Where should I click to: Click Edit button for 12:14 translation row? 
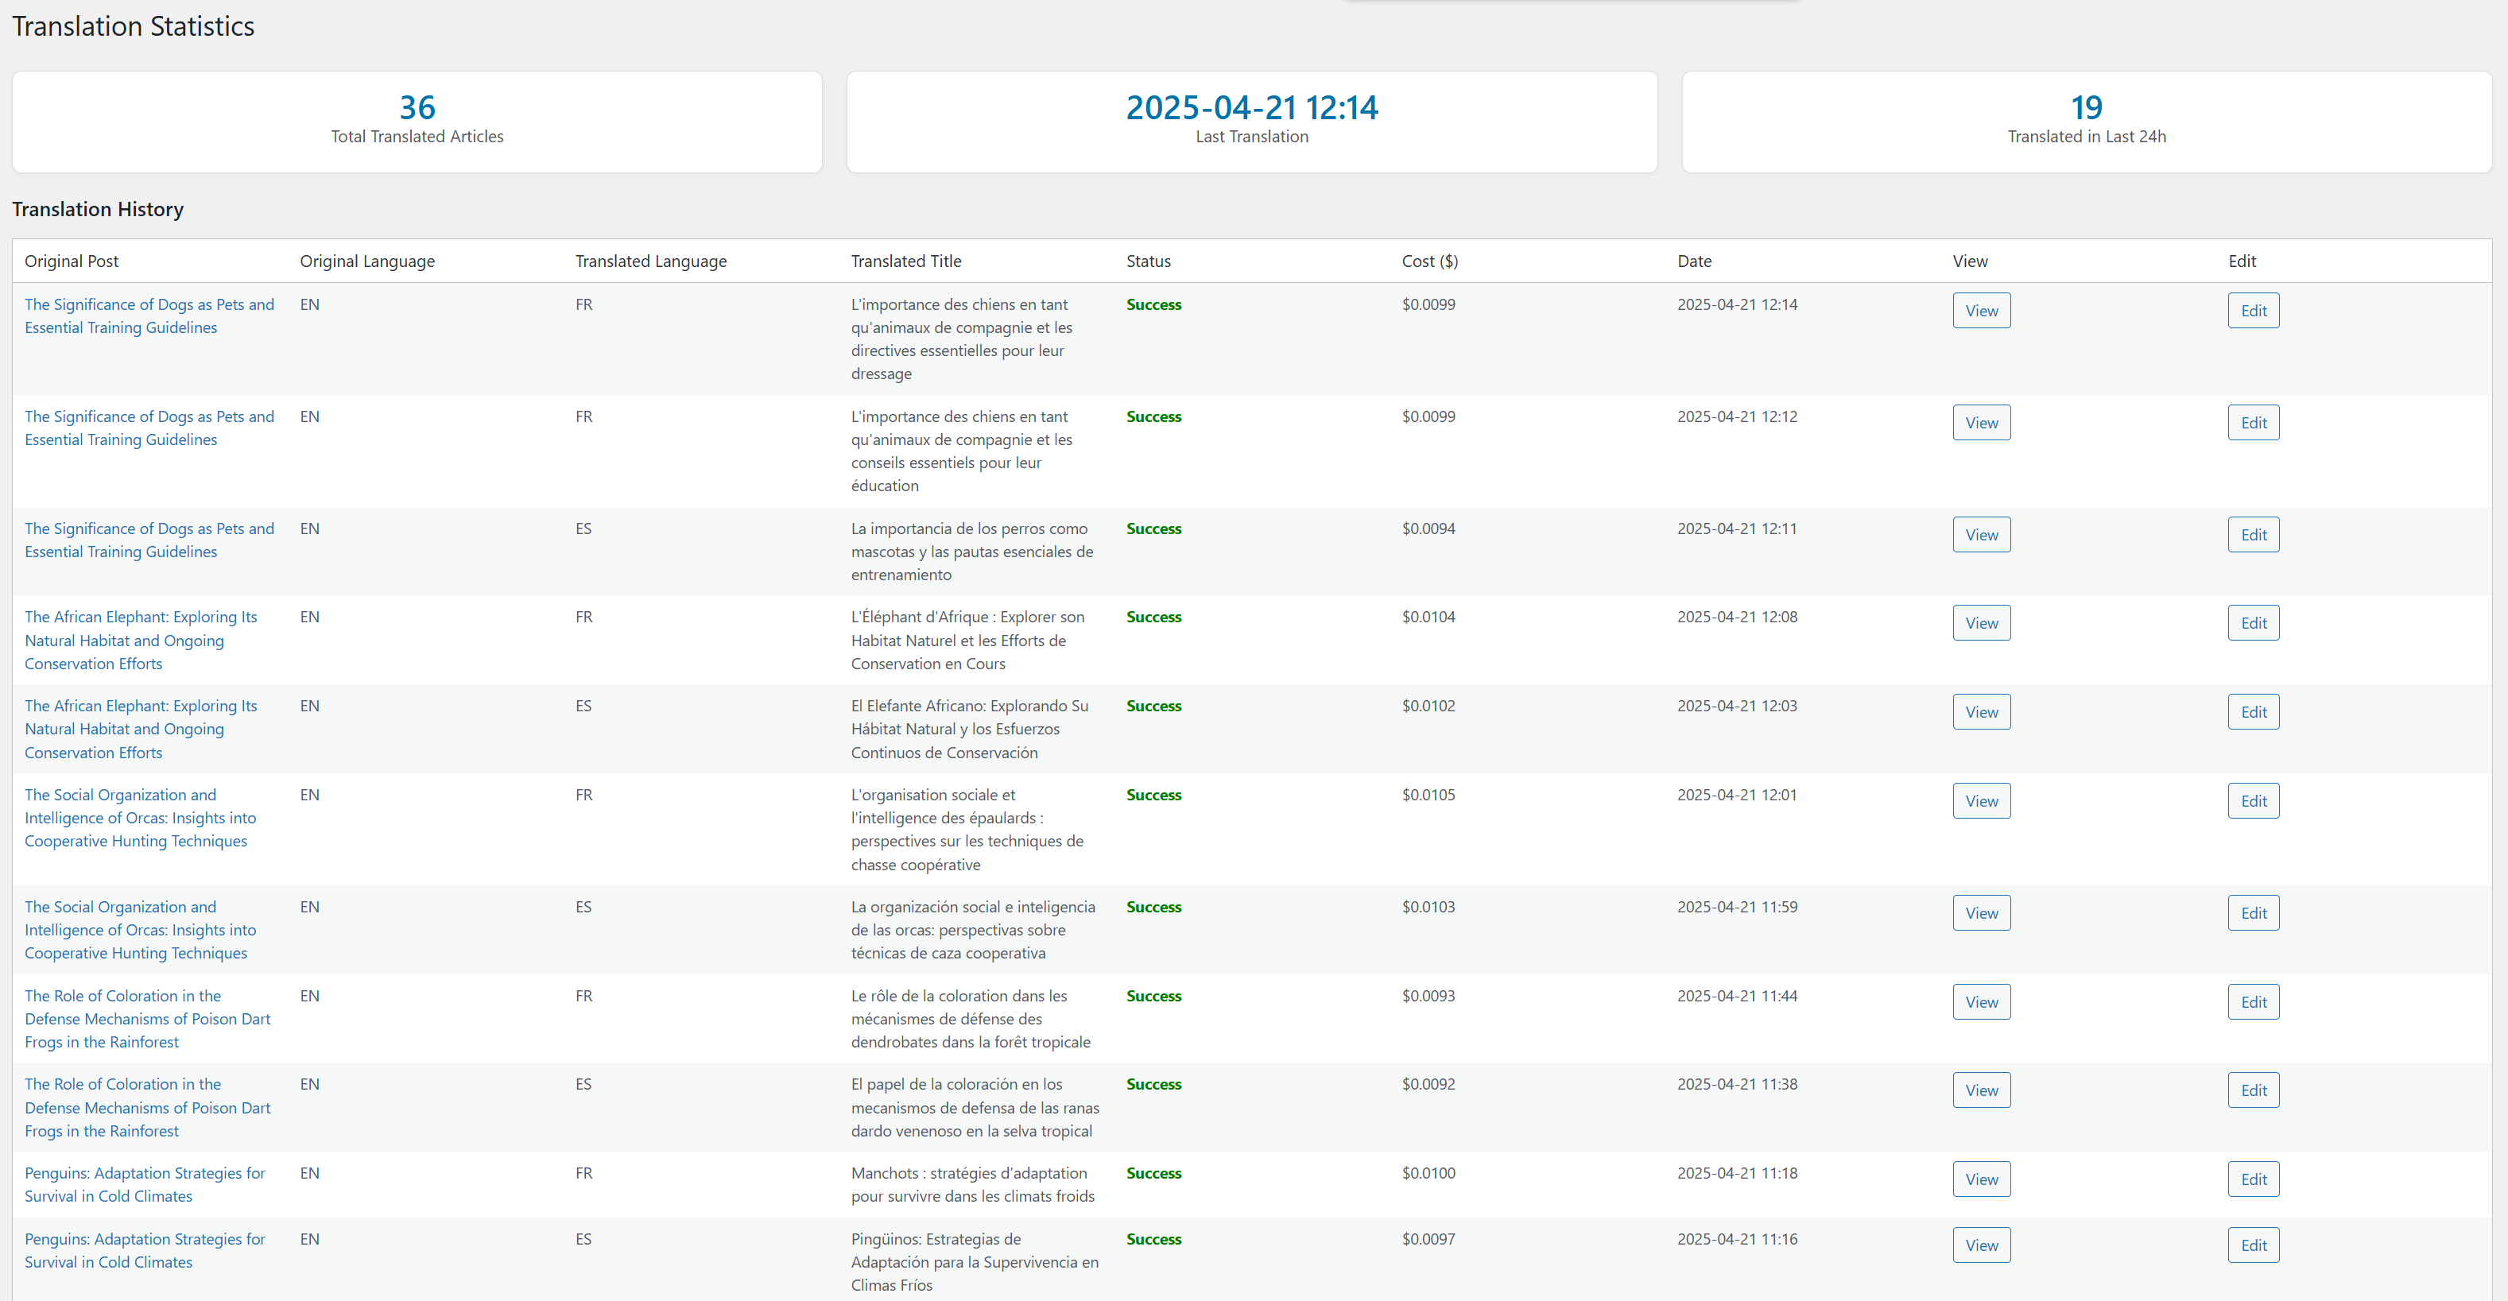pos(2254,311)
